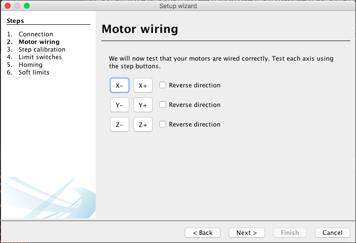Select Motor wiring in Steps list
This screenshot has width=356, height=243.
pos(39,42)
